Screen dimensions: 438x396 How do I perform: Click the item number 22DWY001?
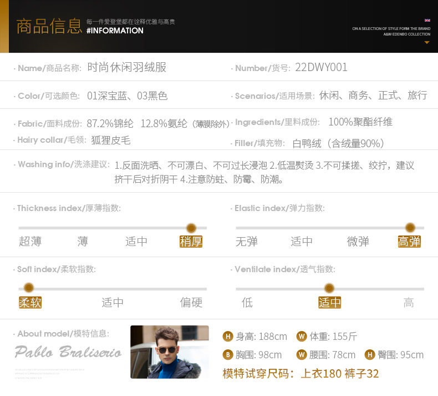pyautogui.click(x=321, y=67)
